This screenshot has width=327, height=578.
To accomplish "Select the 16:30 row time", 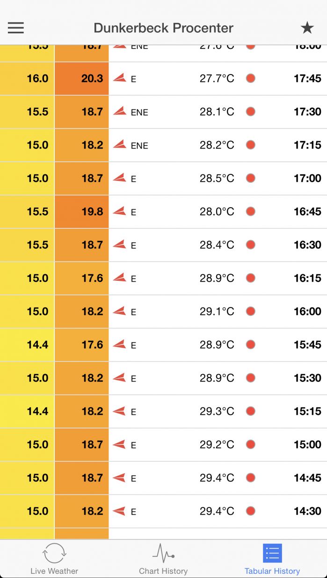I will click(307, 245).
